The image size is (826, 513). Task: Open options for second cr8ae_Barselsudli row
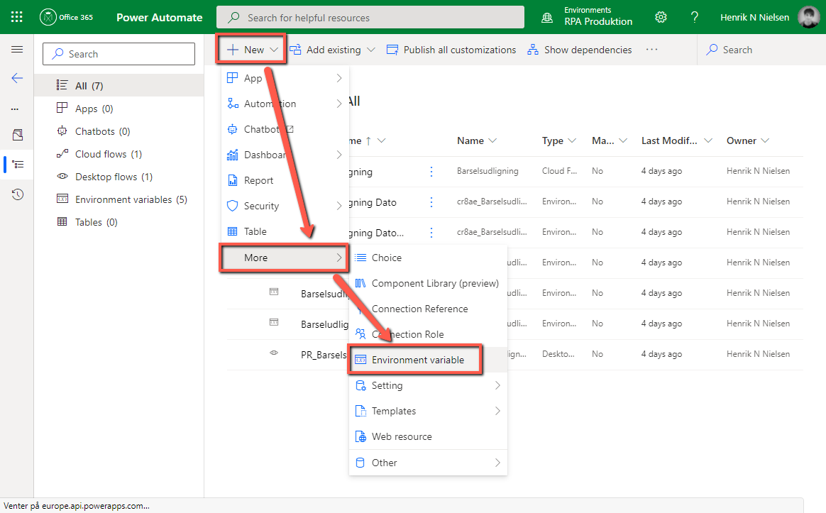coord(431,232)
